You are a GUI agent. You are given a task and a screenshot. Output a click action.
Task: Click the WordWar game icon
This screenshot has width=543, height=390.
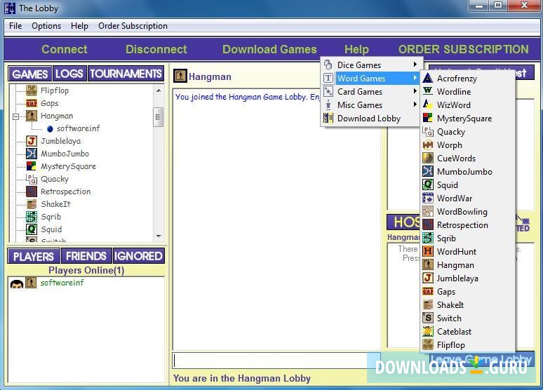pyautogui.click(x=428, y=198)
